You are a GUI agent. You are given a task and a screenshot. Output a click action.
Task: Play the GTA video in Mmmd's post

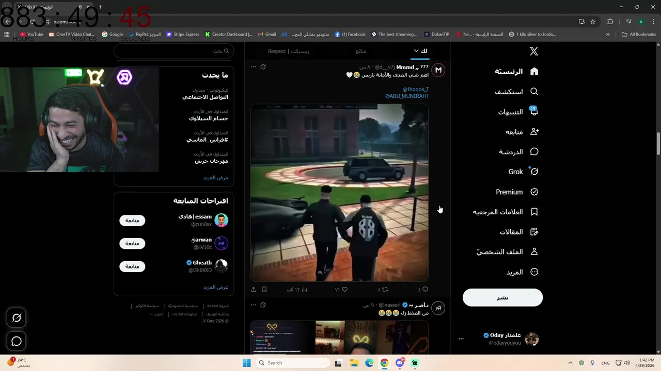point(339,193)
